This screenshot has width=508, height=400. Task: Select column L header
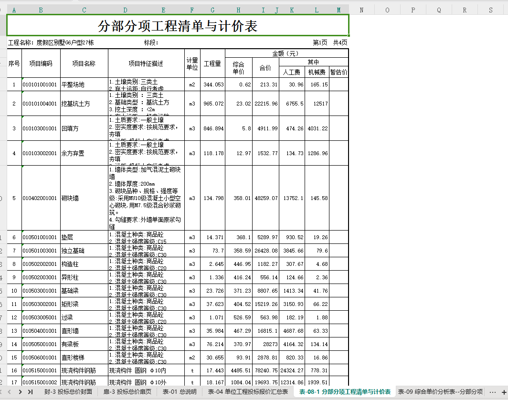point(317,10)
